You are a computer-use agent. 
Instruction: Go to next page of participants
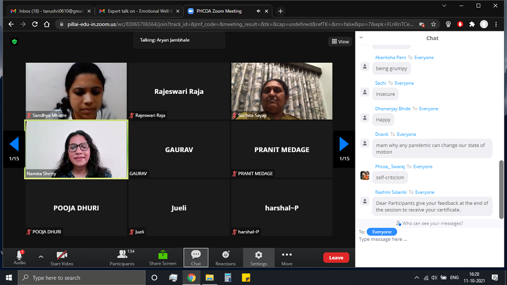coord(344,145)
